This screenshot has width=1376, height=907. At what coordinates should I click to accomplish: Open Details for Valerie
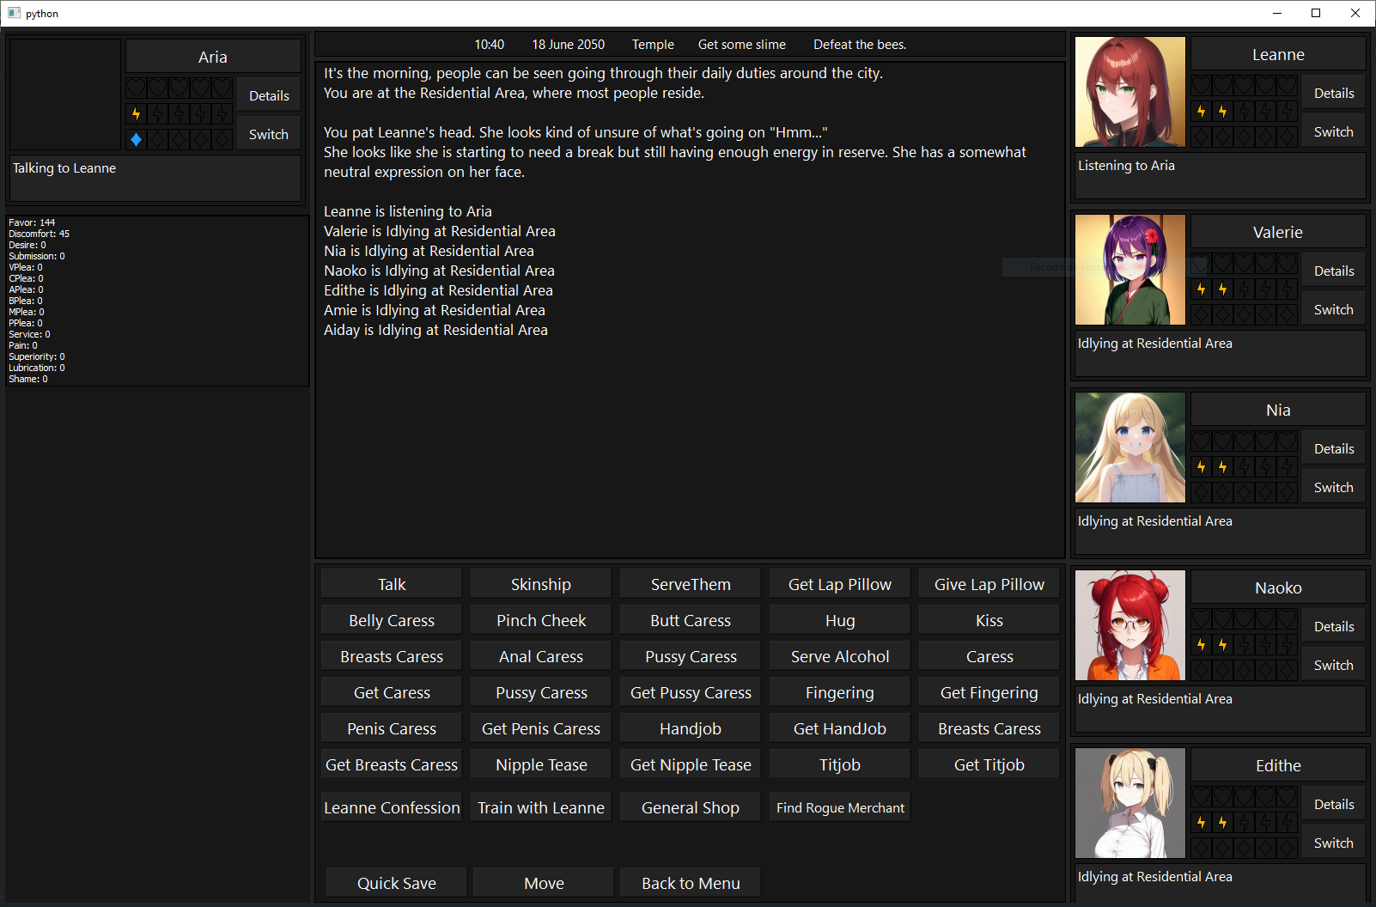(1333, 271)
